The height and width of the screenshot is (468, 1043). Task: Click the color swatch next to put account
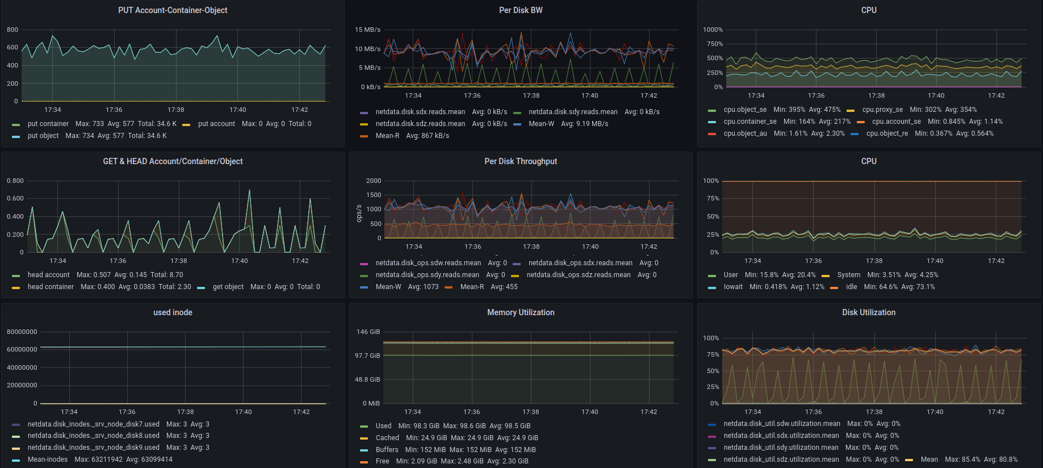pyautogui.click(x=186, y=124)
